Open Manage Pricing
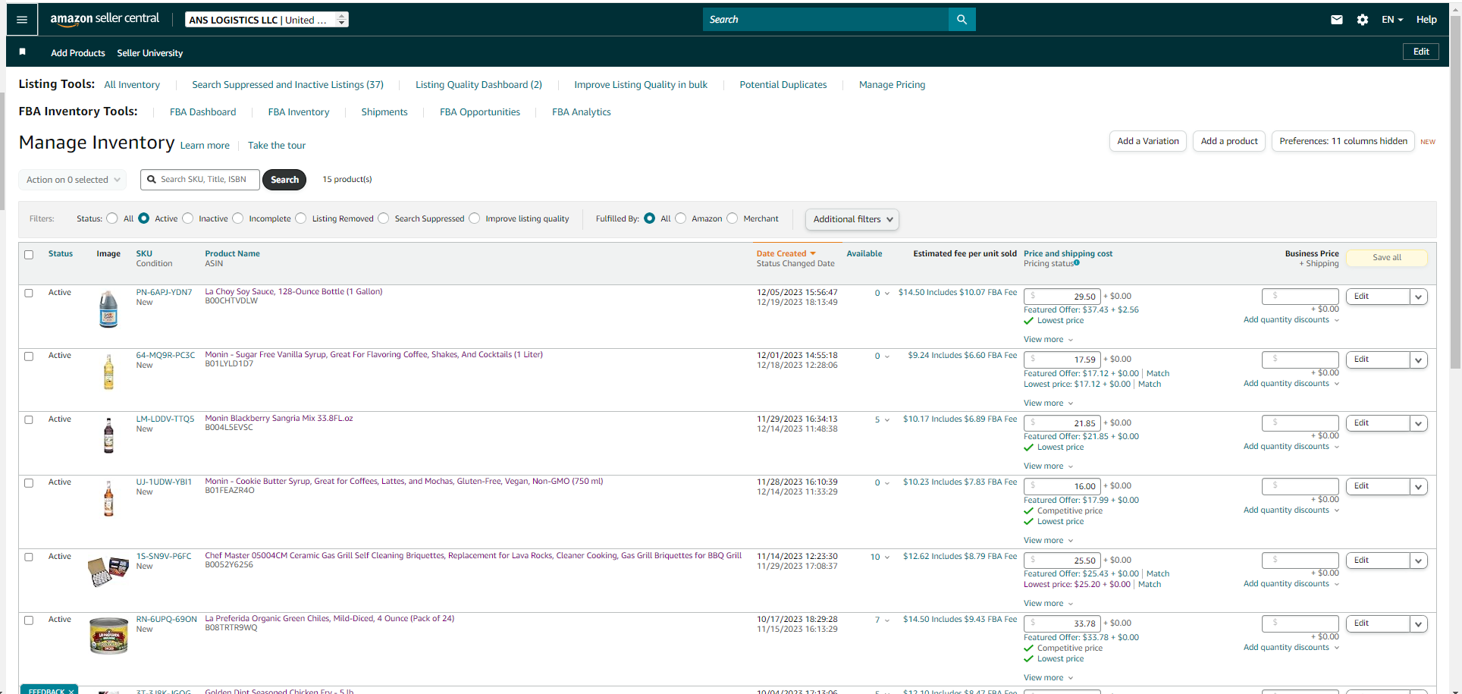Screen dimensions: 1462x694 [892, 85]
